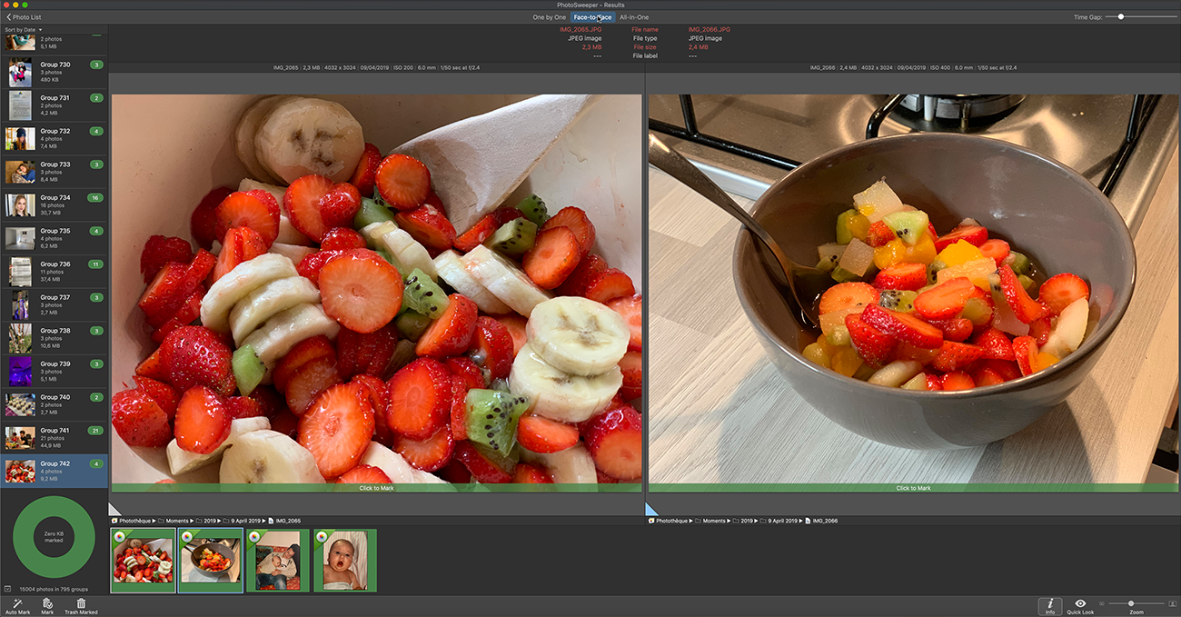Click 2019 folder in right photo path

[x=743, y=521]
